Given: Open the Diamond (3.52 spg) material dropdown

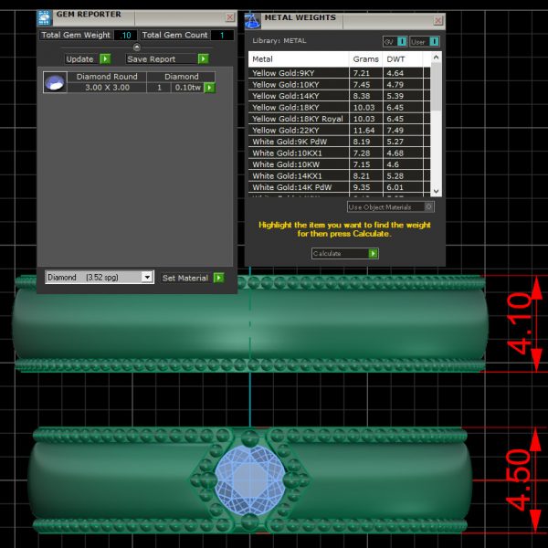Looking at the screenshot, I should (x=100, y=277).
